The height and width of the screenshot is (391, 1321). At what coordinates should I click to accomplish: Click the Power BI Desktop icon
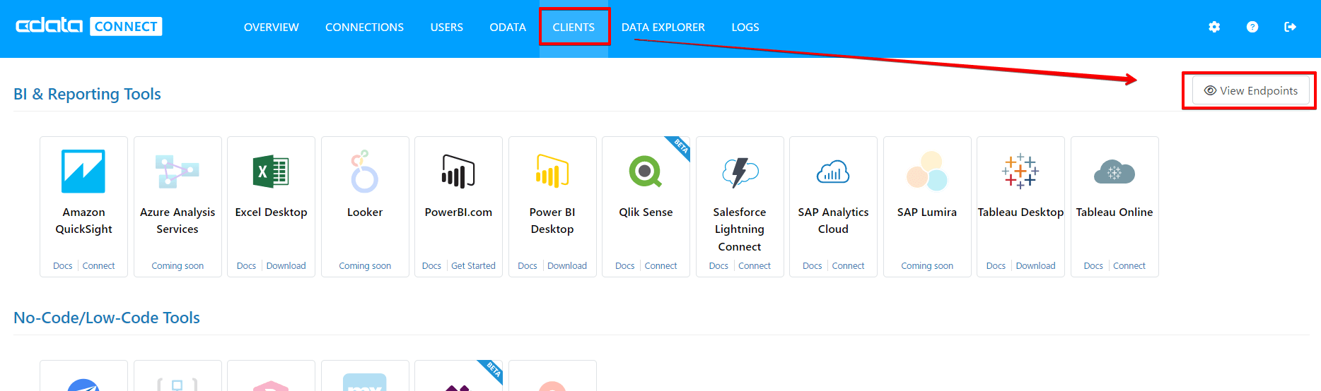pos(552,172)
